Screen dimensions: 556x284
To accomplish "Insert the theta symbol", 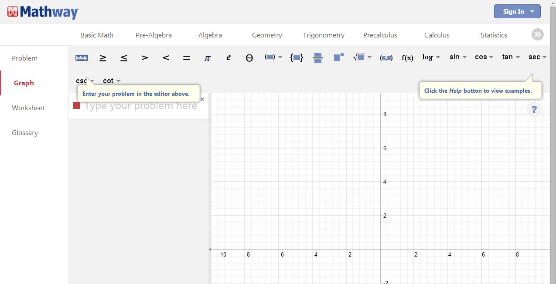I will point(249,58).
